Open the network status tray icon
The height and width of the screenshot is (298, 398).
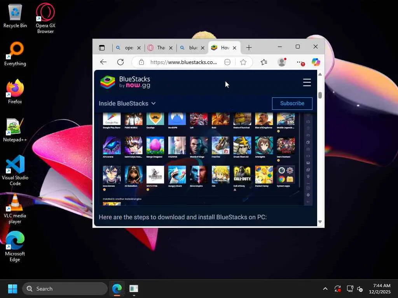(x=350, y=289)
